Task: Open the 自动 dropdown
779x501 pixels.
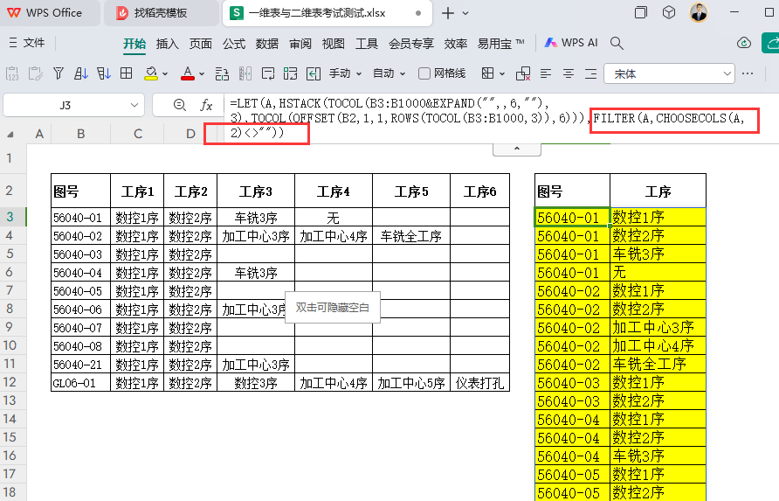Action: (389, 73)
